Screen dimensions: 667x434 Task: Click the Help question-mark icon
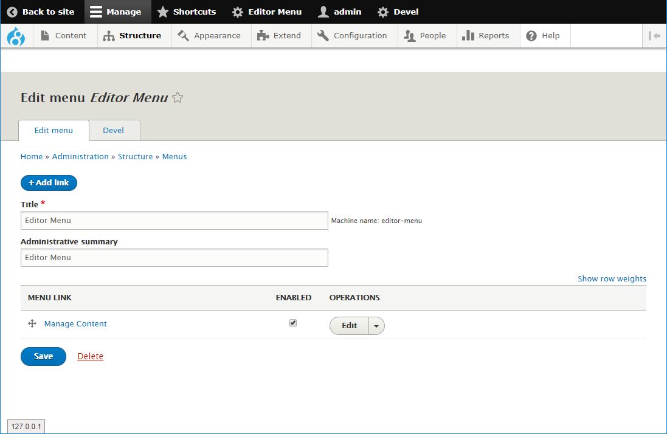532,35
